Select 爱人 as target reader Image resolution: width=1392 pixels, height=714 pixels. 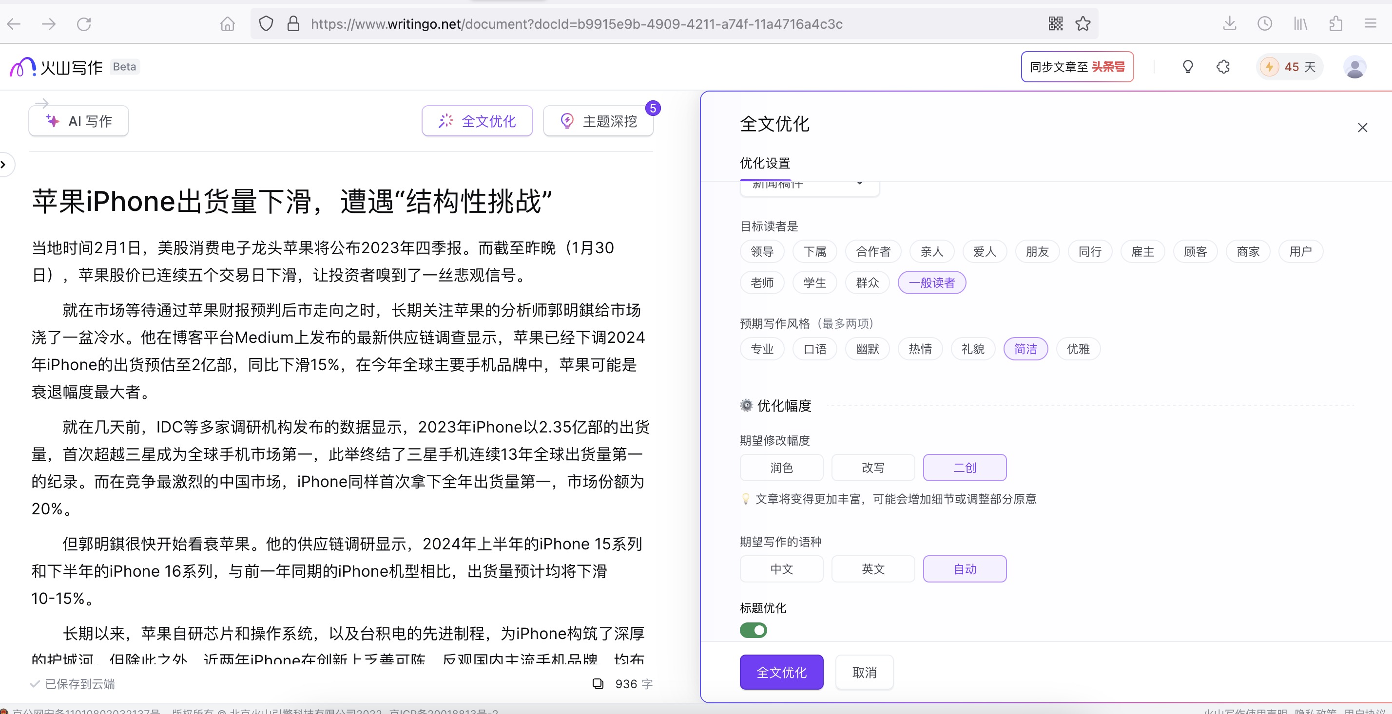coord(984,251)
